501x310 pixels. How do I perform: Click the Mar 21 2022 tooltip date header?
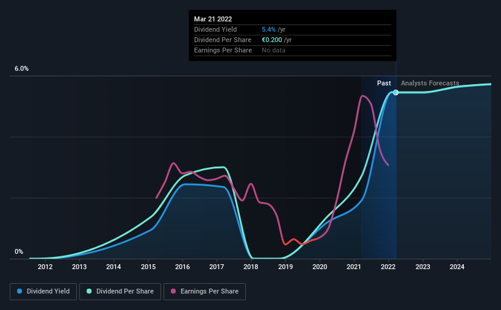(x=213, y=19)
